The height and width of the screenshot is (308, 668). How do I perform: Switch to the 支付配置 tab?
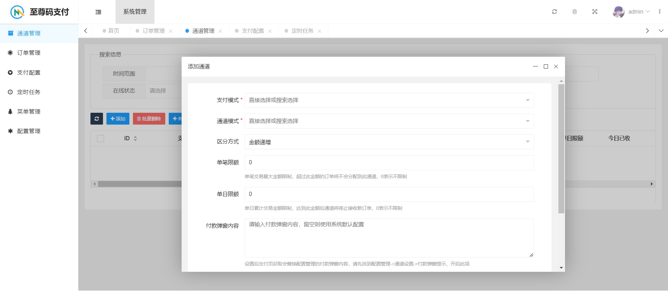(x=253, y=31)
